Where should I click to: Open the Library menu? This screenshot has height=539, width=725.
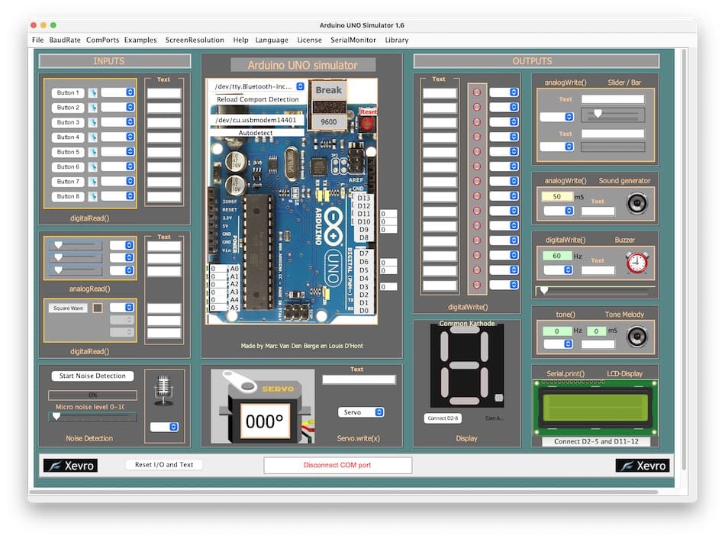pyautogui.click(x=397, y=40)
